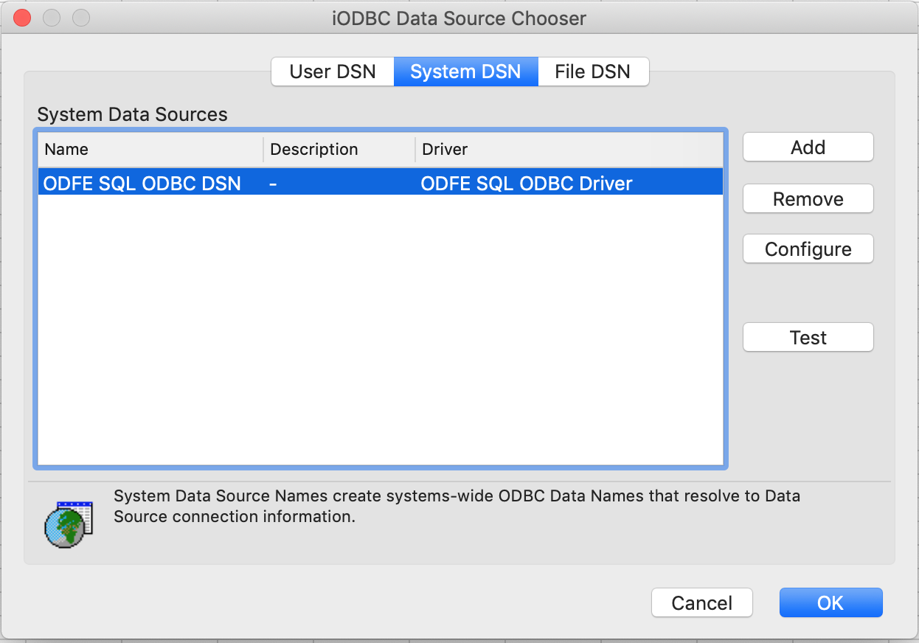
Task: Click the System Data Sources label
Action: coord(132,114)
